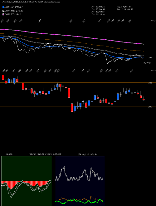Click the white DOW MT legend swatch

click(x=3, y=11)
